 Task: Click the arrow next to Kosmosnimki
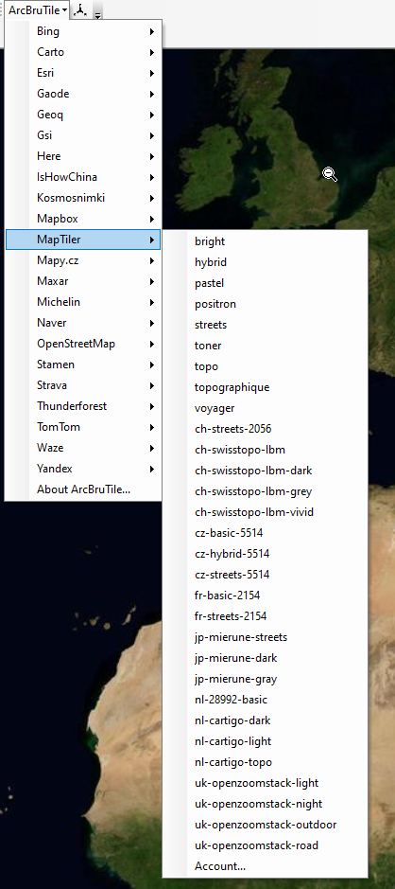click(152, 199)
